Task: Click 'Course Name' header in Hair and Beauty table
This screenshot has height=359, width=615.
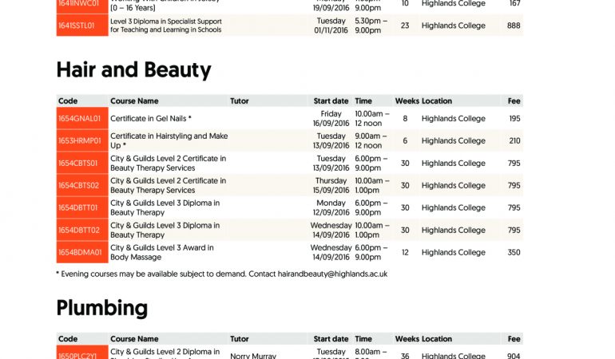Action: [134, 101]
